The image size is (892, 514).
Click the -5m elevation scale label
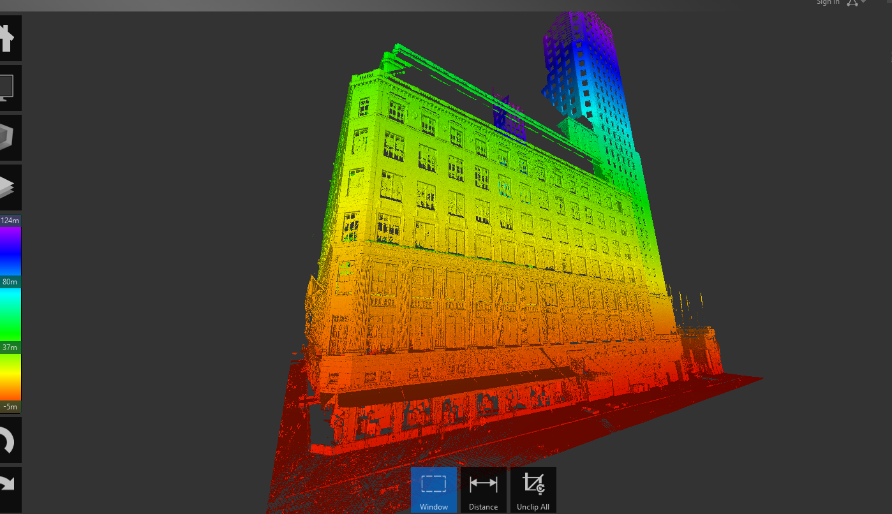pos(9,406)
